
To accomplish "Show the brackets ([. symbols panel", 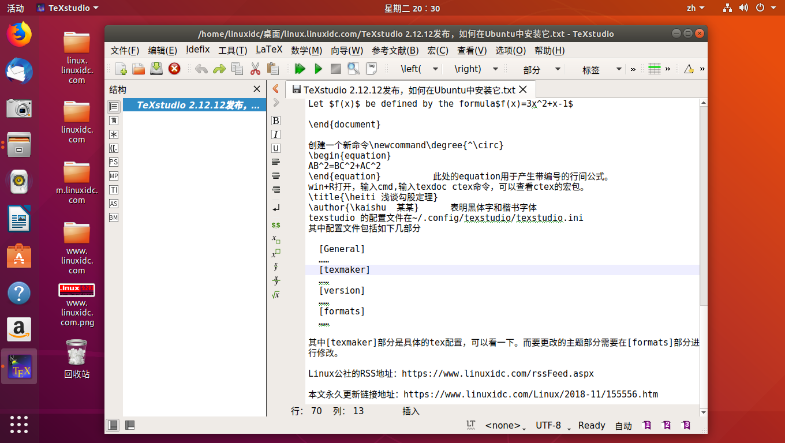I will 114,148.
